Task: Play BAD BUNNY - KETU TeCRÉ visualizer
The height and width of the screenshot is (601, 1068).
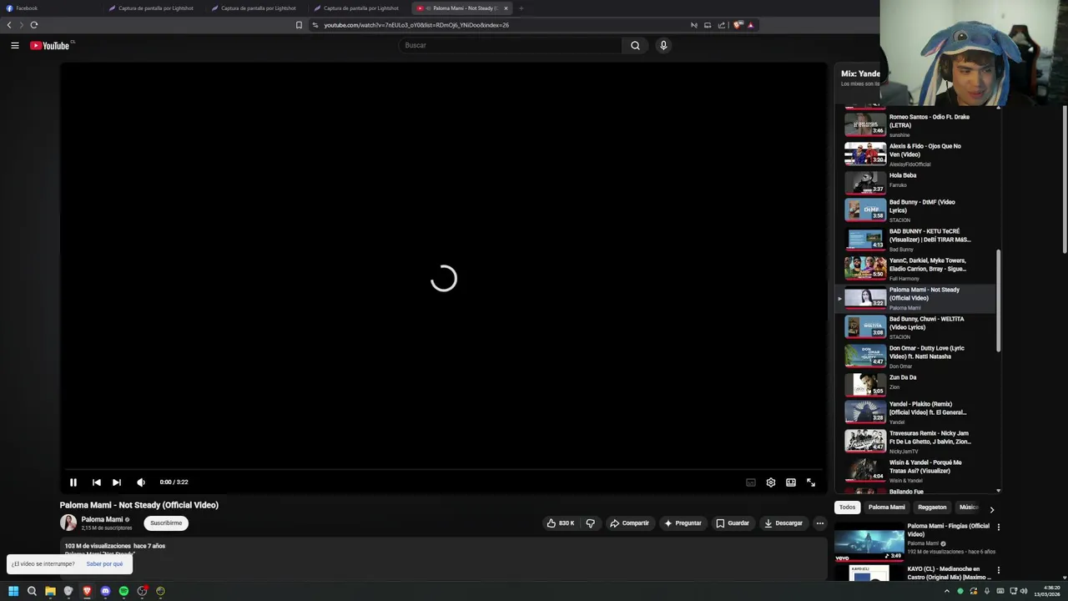Action: coord(916,240)
